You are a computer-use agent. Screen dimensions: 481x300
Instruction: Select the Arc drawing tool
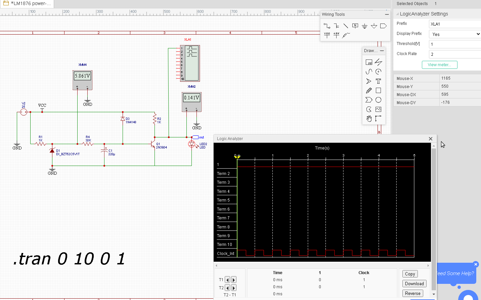pyautogui.click(x=378, y=72)
